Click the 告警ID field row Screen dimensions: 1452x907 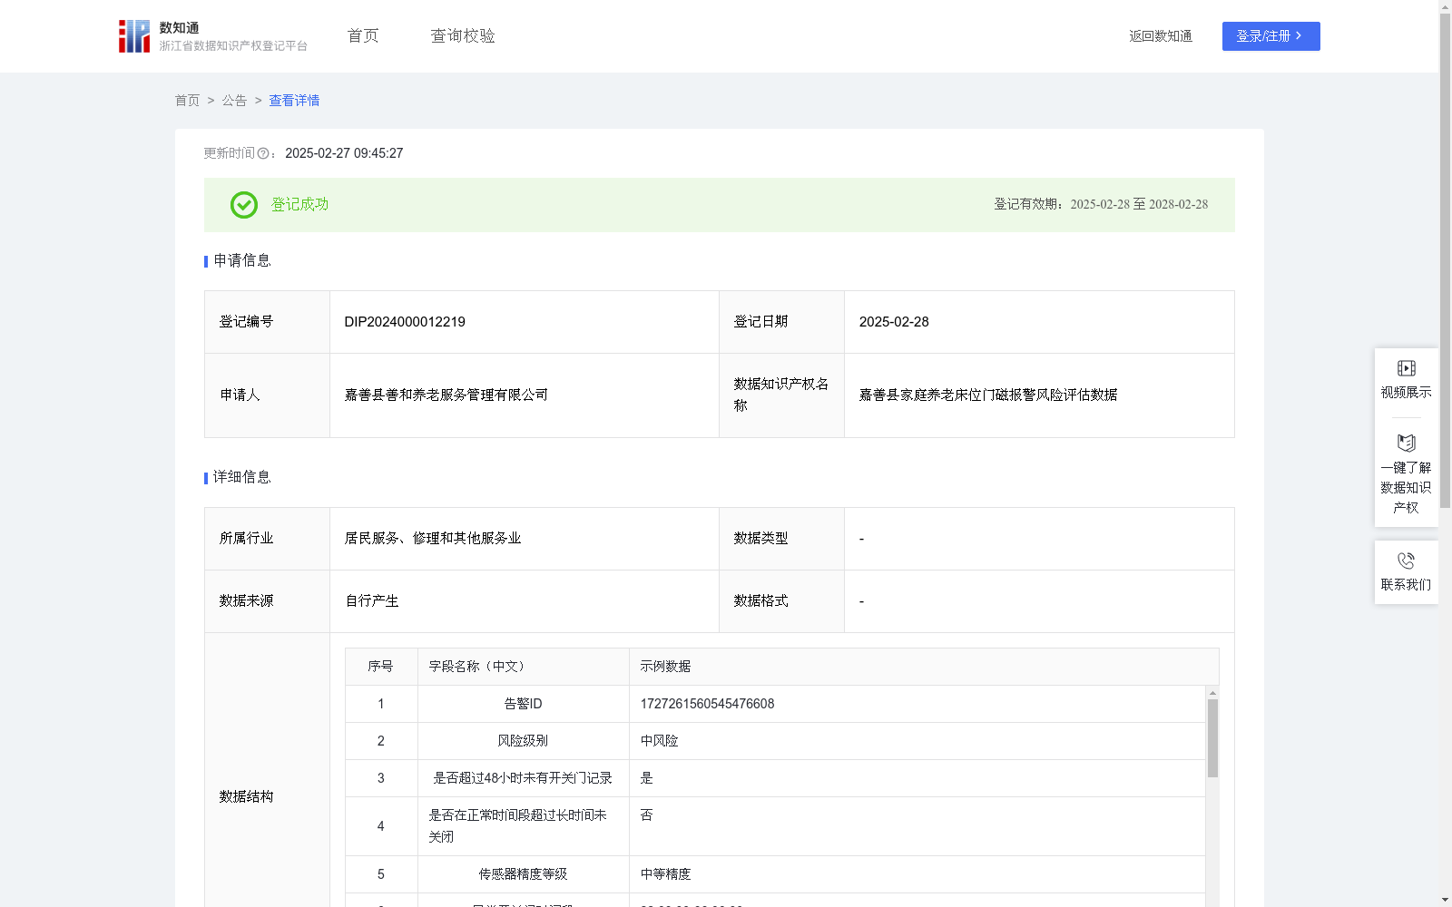tap(775, 704)
